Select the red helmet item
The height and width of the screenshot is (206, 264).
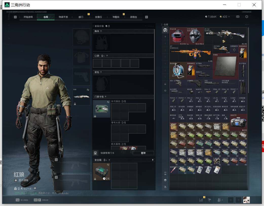178,36
